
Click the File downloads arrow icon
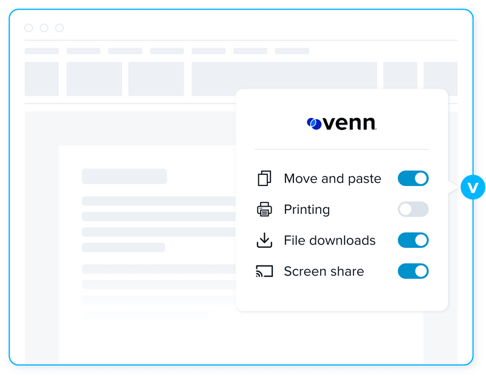pos(264,241)
